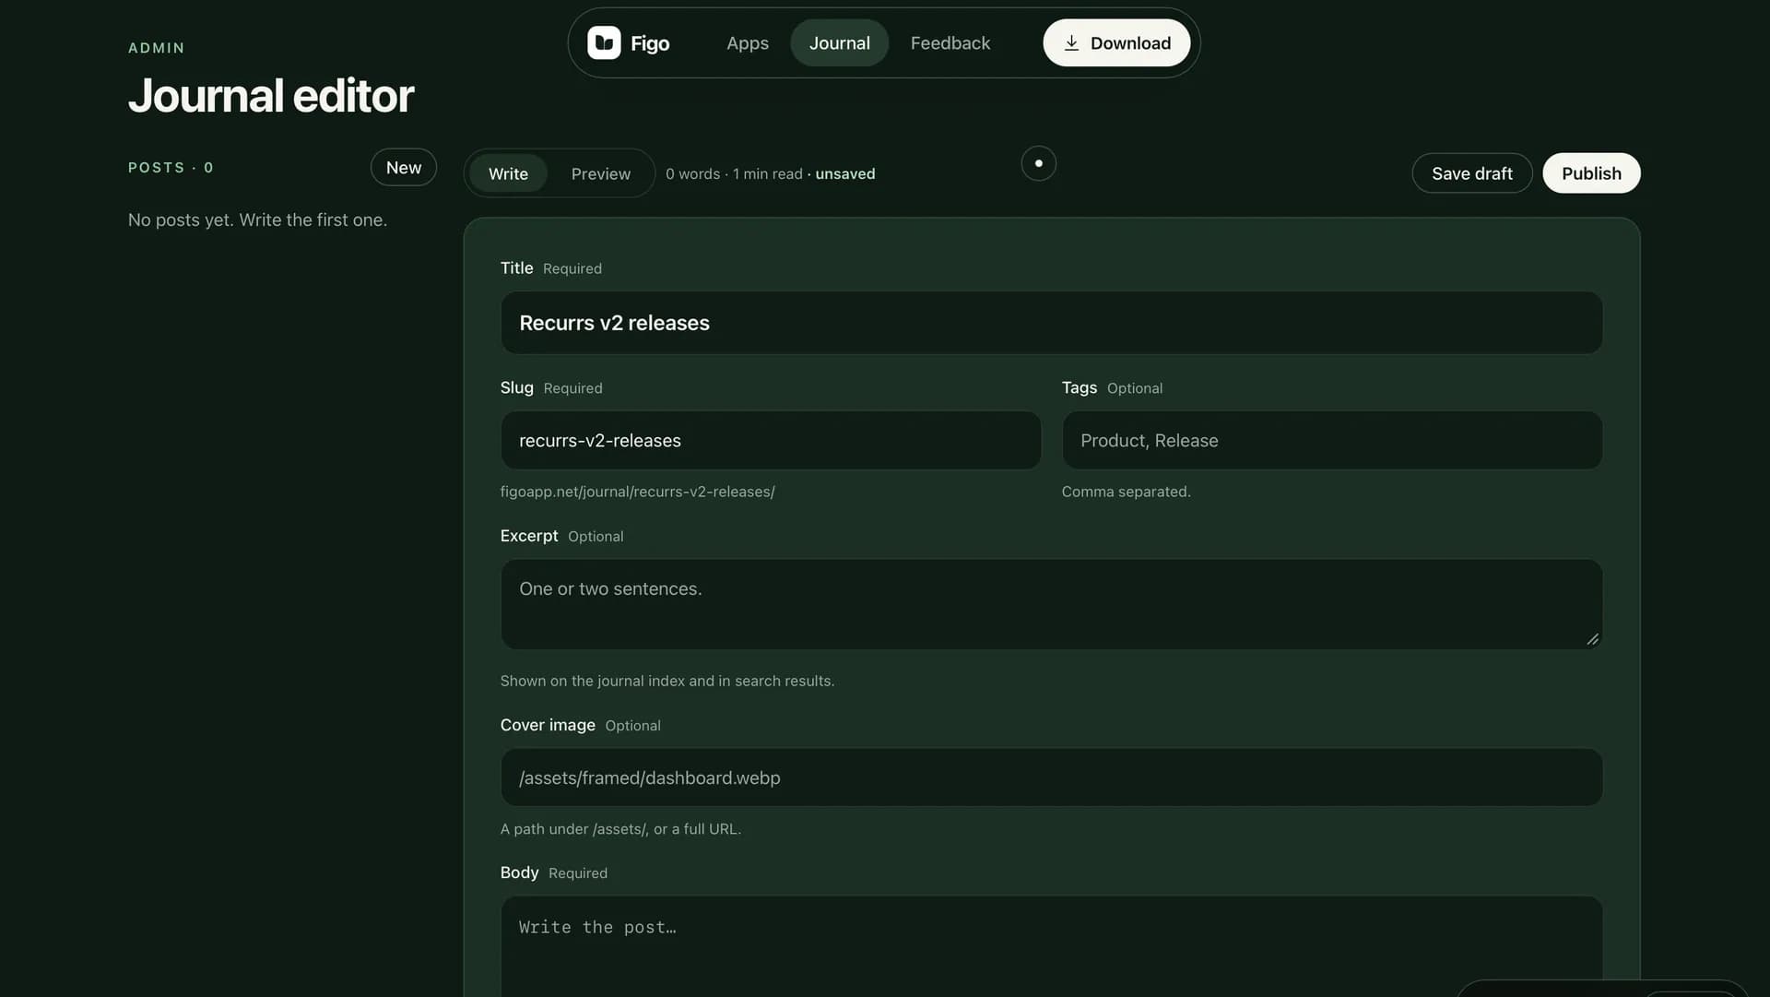Click 'Shown on the journal index' hint

click(667, 681)
